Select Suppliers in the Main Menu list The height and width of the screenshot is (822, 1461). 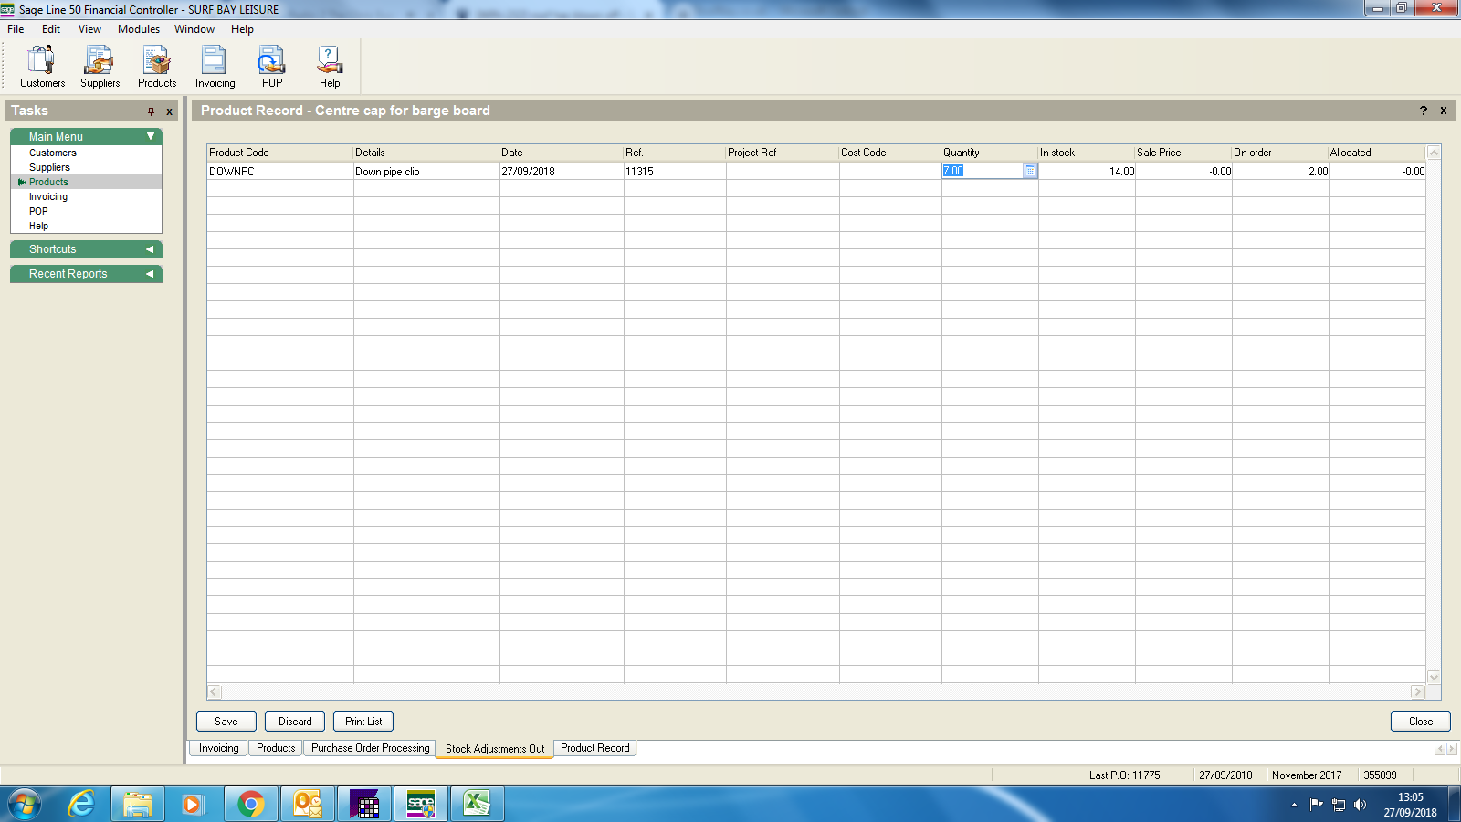coord(49,167)
